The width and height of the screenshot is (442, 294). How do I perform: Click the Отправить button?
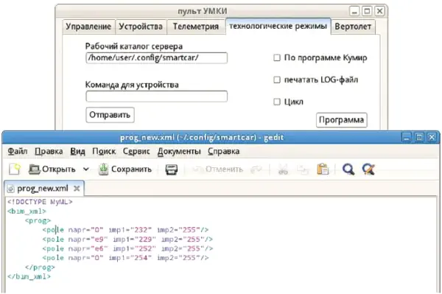point(110,115)
